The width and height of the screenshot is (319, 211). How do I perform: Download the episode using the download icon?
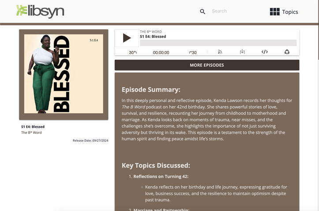click(x=242, y=52)
